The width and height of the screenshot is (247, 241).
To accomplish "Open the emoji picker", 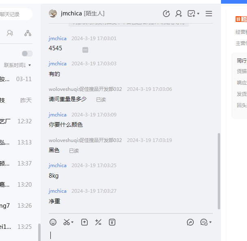I will pyautogui.click(x=53, y=222).
